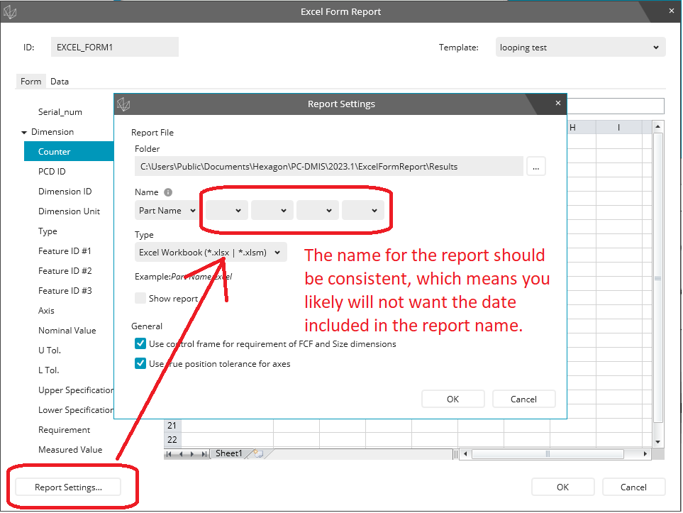This screenshot has height=513, width=683.
Task: Disable true position tolerance for axes
Action: (x=140, y=363)
